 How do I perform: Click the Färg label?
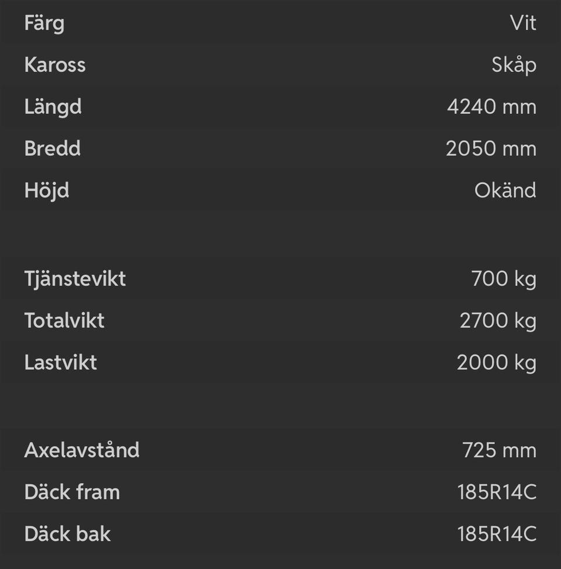[x=44, y=24]
